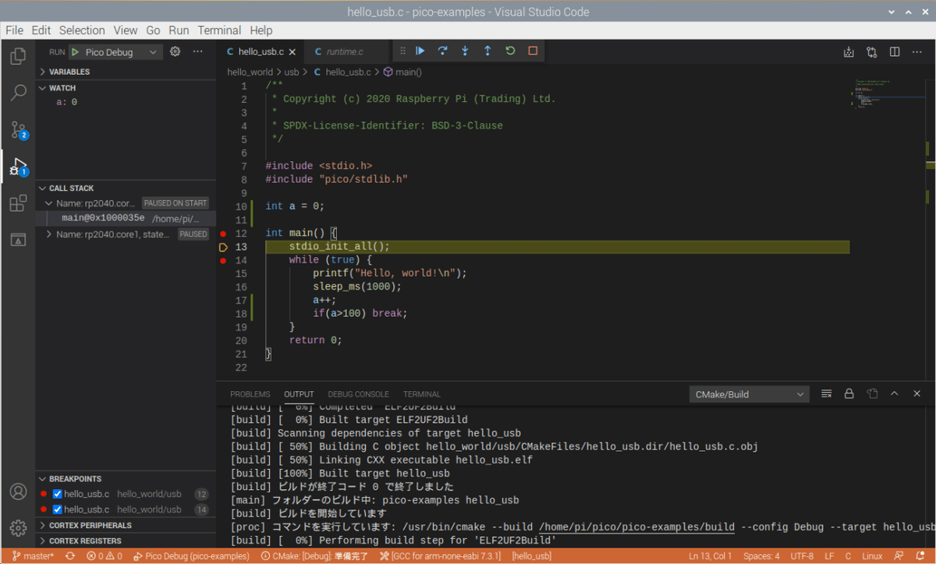Close the bottom panel
Screen dimensions: 936x564
(917, 394)
